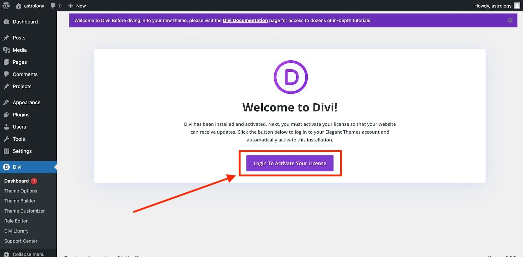The width and height of the screenshot is (523, 257).
Task: Dismiss the Divi welcome notice
Action: [510, 20]
